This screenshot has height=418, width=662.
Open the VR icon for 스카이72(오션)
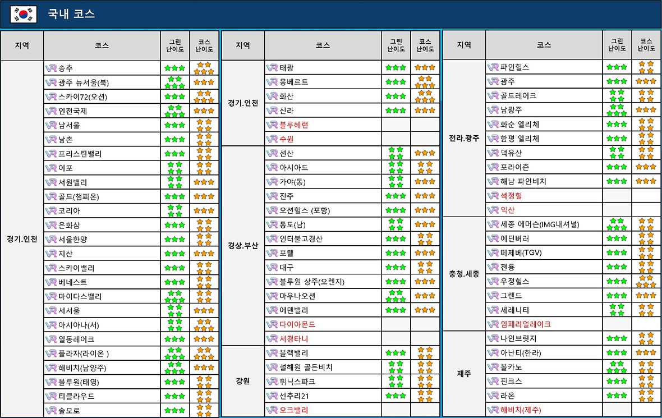click(51, 97)
